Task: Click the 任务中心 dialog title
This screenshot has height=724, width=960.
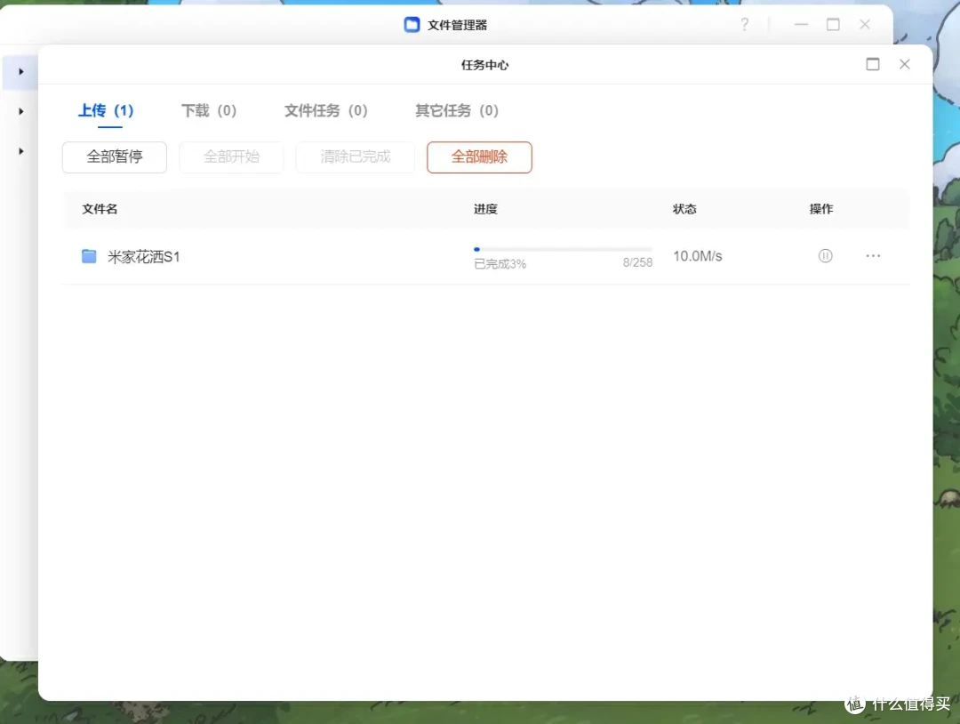Action: 485,65
